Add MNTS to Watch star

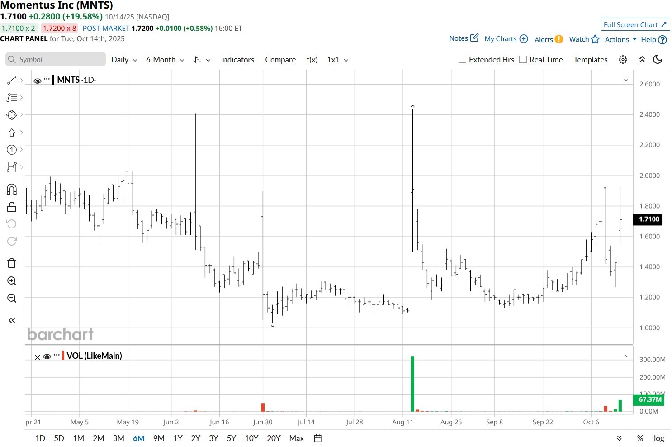point(595,39)
